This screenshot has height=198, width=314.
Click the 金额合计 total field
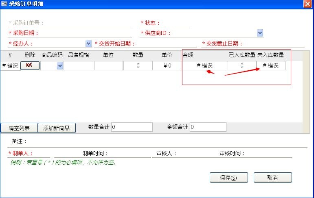point(208,127)
